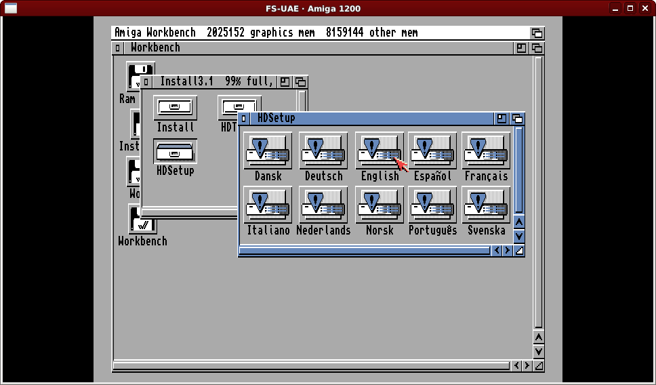The image size is (656, 385).
Task: Click Workbench window scroll up arrow
Action: coord(539,338)
